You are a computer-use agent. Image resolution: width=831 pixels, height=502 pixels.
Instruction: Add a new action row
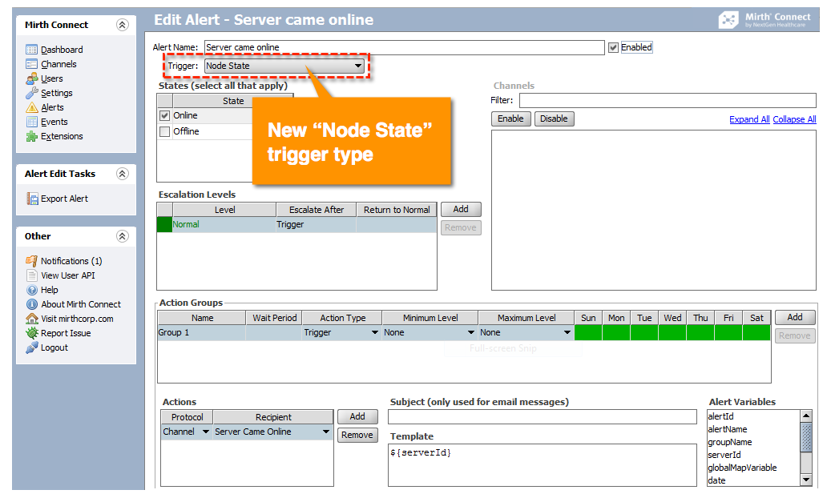click(357, 417)
